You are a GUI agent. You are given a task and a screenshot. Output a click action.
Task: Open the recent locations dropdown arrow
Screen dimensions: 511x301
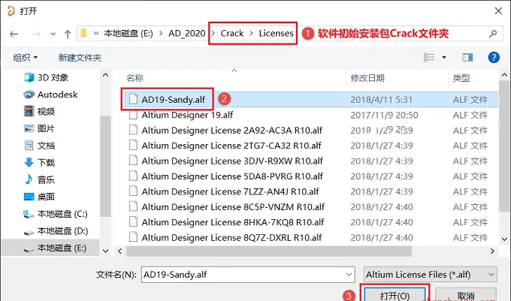53,34
